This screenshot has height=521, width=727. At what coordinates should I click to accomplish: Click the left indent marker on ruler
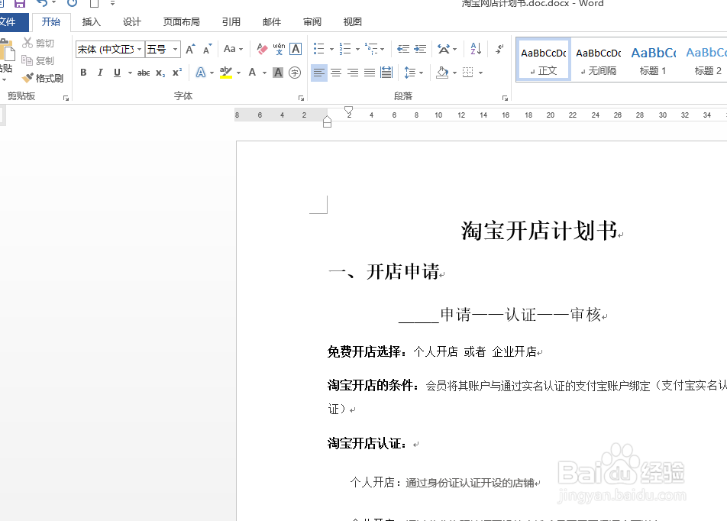tap(327, 125)
